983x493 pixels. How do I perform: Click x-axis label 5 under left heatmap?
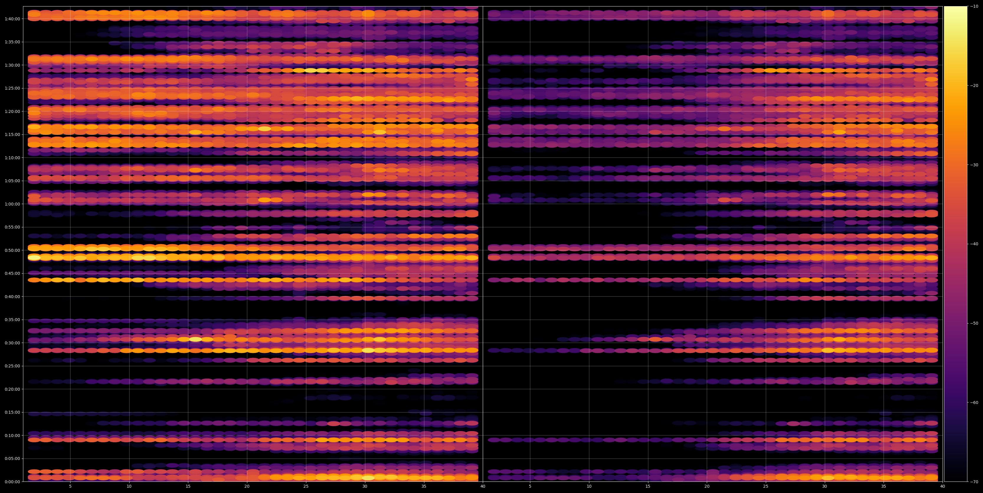click(x=70, y=487)
